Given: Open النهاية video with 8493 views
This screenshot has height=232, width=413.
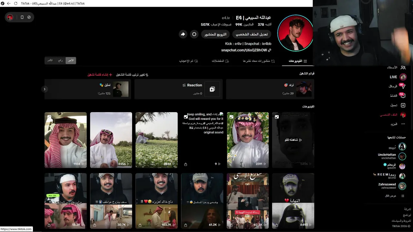Looking at the screenshot, I should click(293, 201).
